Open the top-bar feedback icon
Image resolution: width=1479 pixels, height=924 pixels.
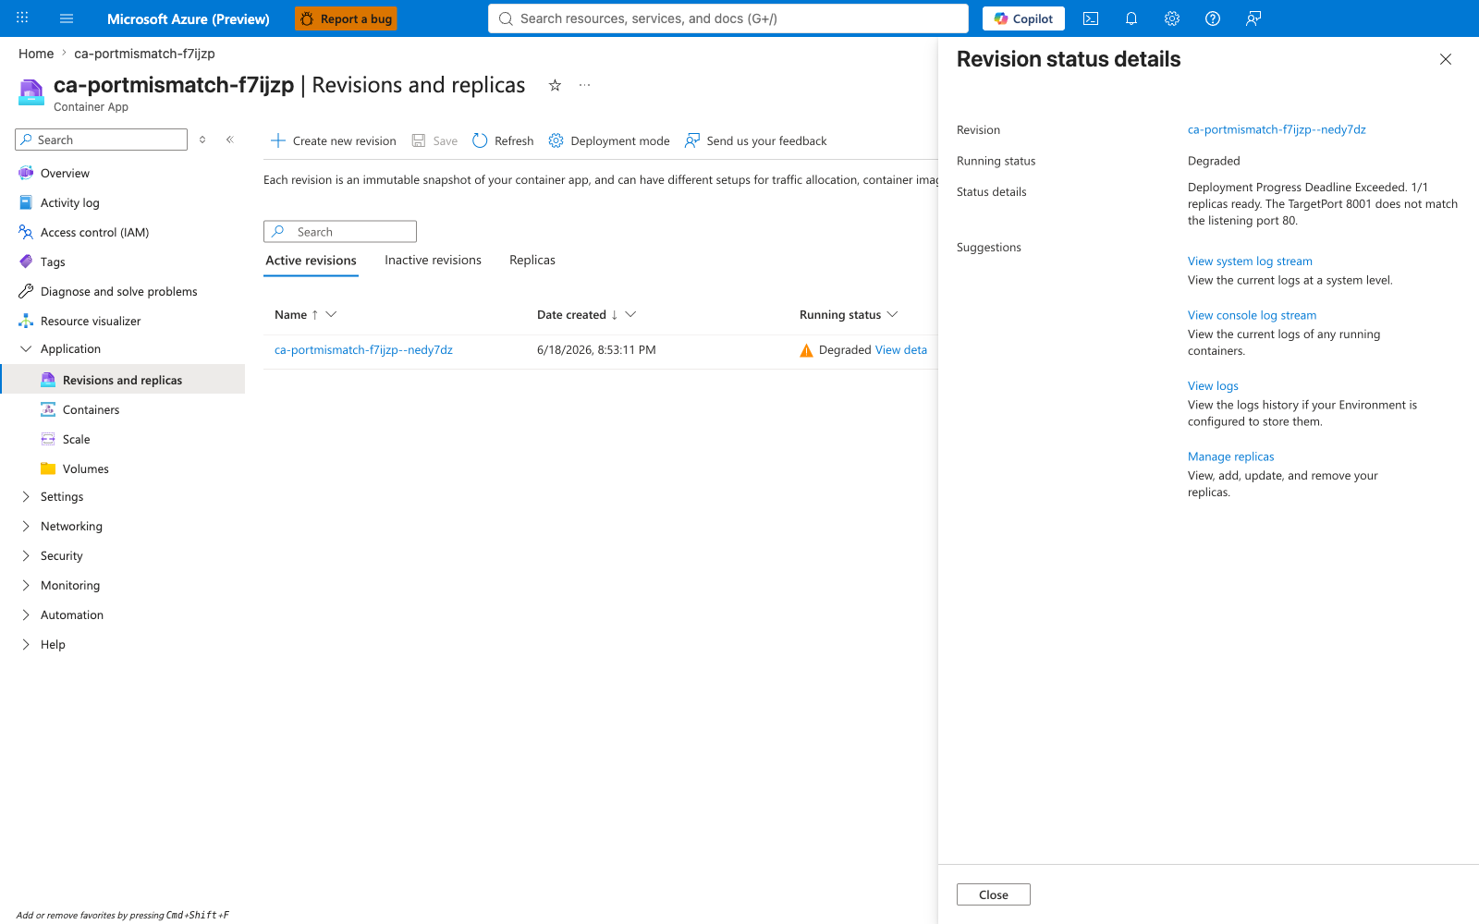tap(1253, 18)
